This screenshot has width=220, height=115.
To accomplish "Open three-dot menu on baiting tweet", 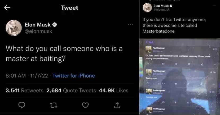I will (x=130, y=25).
